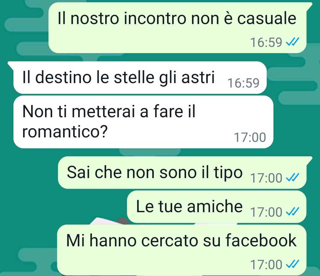Click the word 'casuale' in the top message
Image resolution: width=320 pixels, height=276 pixels.
[267, 18]
